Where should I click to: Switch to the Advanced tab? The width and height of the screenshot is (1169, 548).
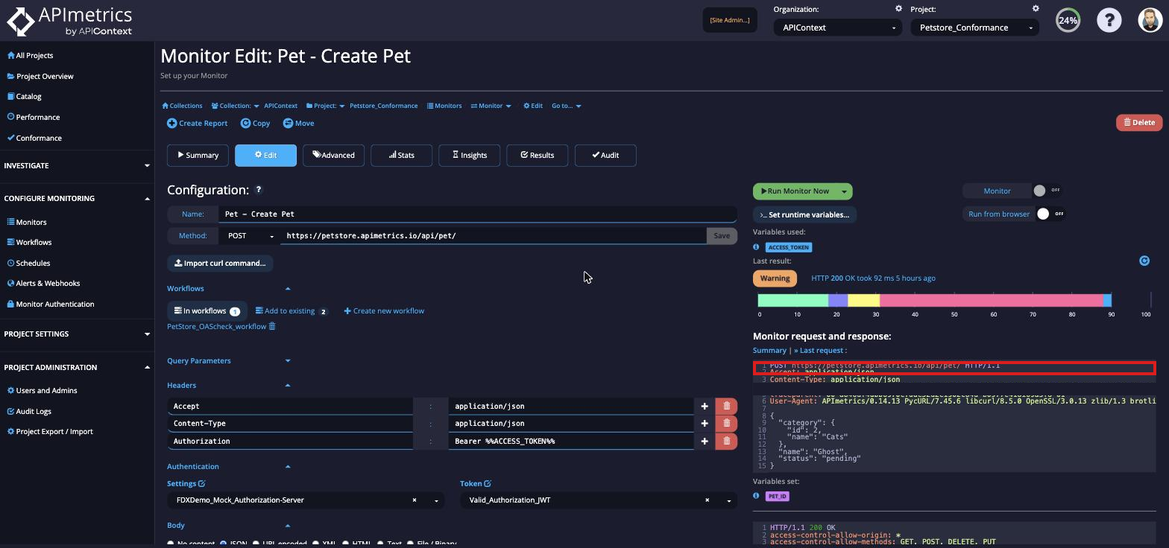[x=333, y=155]
